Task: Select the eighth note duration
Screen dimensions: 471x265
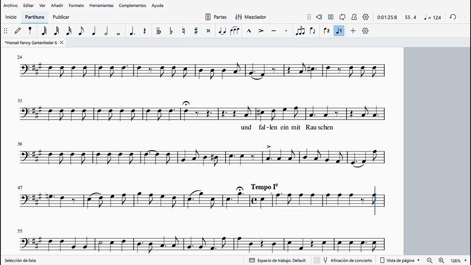Action: pos(81,31)
